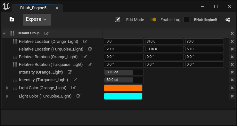Click edit icon for Relative Location (Orange_Light)
This screenshot has width=237, height=126.
[85, 41]
